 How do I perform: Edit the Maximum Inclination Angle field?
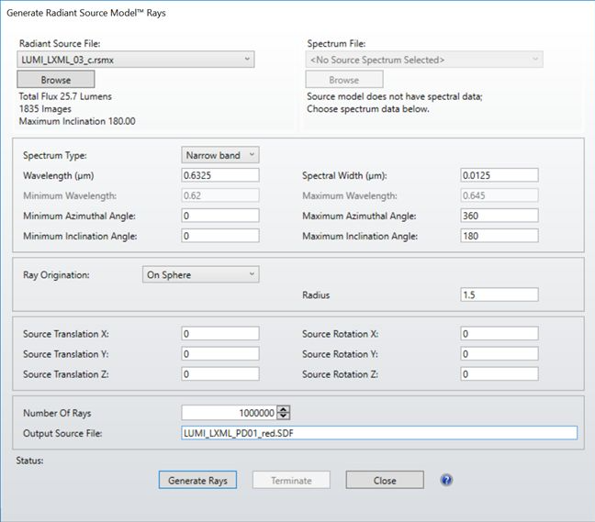499,236
